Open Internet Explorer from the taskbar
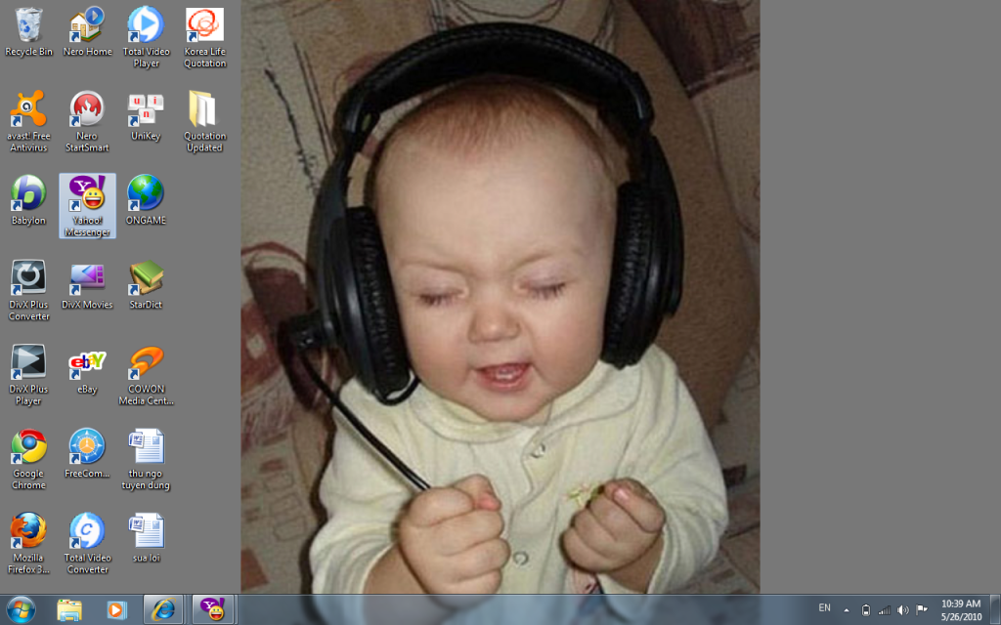This screenshot has width=1001, height=625. [x=163, y=609]
